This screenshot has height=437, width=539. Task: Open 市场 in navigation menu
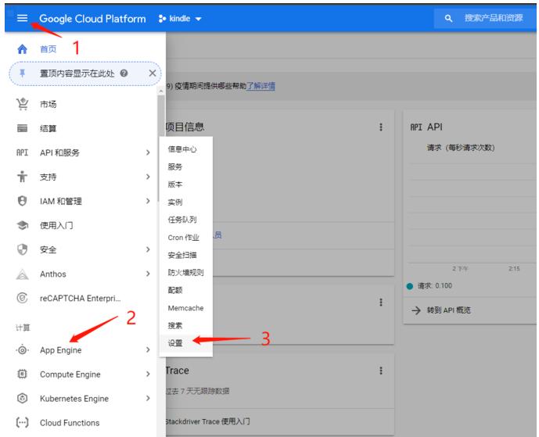tap(49, 104)
